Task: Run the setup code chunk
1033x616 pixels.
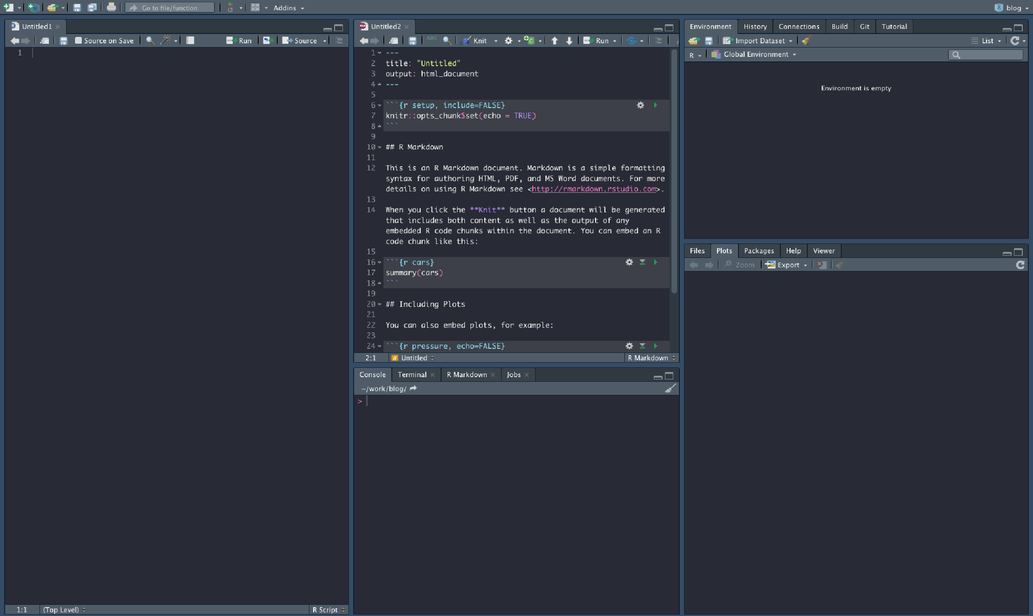Action: click(656, 105)
